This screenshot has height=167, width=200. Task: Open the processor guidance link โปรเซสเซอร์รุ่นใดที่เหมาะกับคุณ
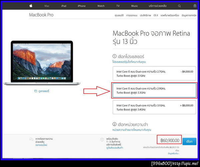pos(129,62)
